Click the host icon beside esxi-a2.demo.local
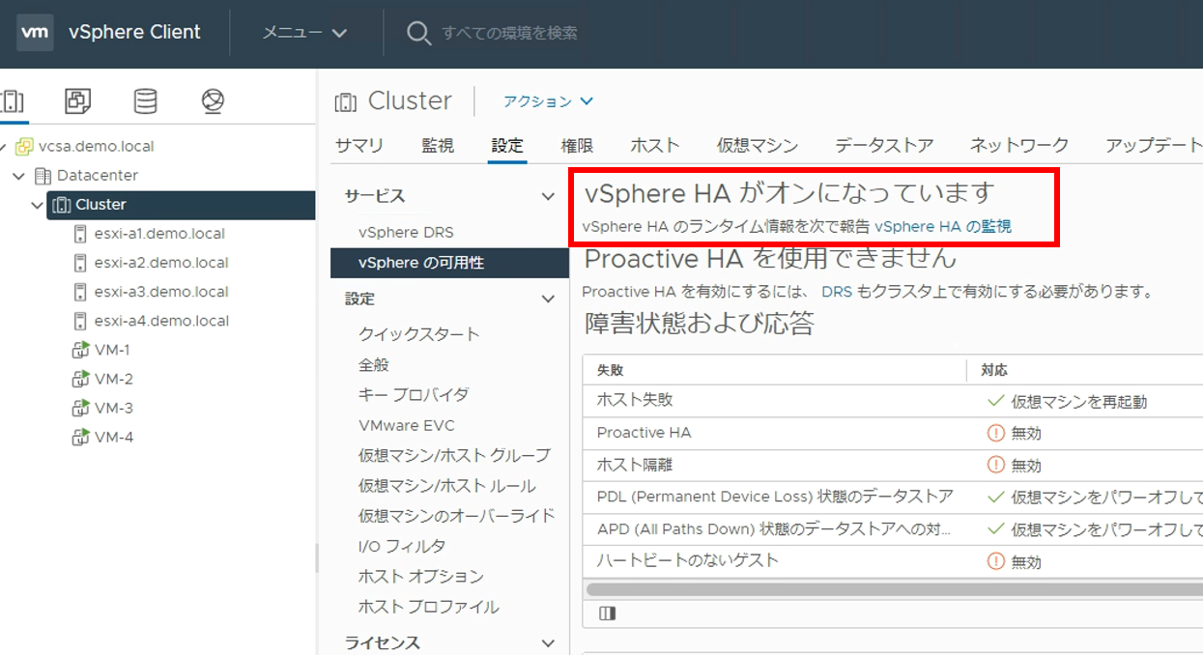Screen dimensions: 1203x655 click(x=80, y=263)
